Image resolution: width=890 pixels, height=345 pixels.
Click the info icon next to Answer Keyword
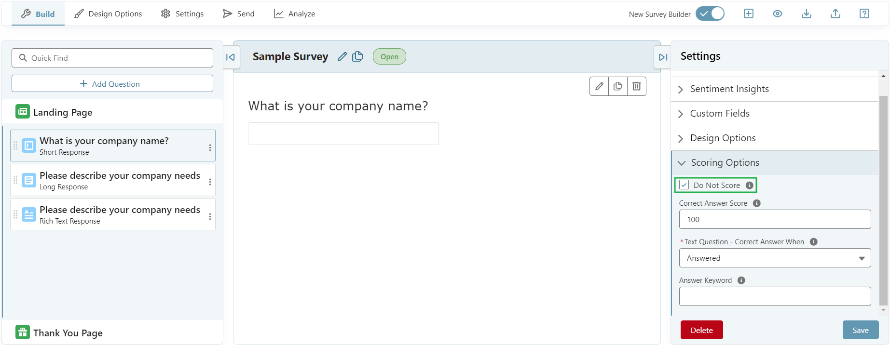[x=741, y=279]
